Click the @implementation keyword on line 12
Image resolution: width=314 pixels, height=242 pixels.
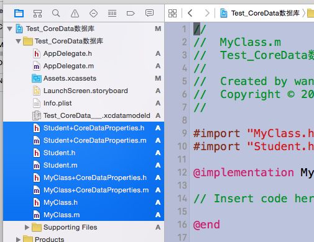244,173
